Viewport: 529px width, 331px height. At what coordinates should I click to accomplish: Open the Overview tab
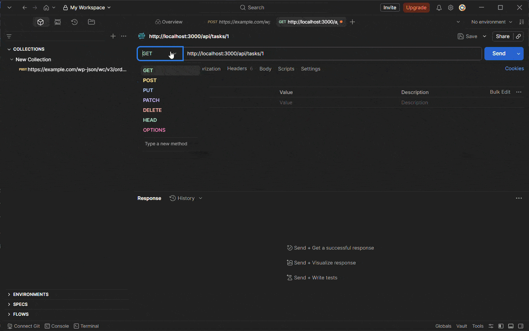169,22
